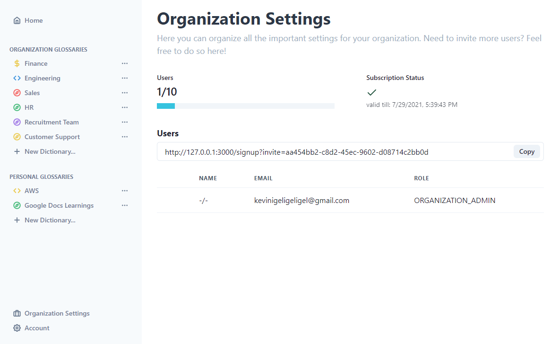Open the Recruitment Team ellipsis menu
559x344 pixels.
(x=125, y=122)
